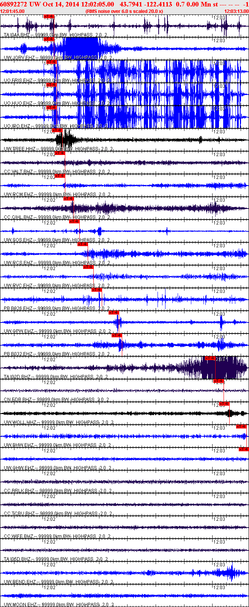Select the window end time 12:03:13.00
This screenshot has width=249, height=607.
click(236, 11)
